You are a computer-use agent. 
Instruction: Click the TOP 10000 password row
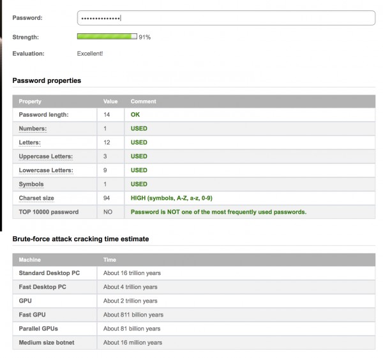pos(194,212)
